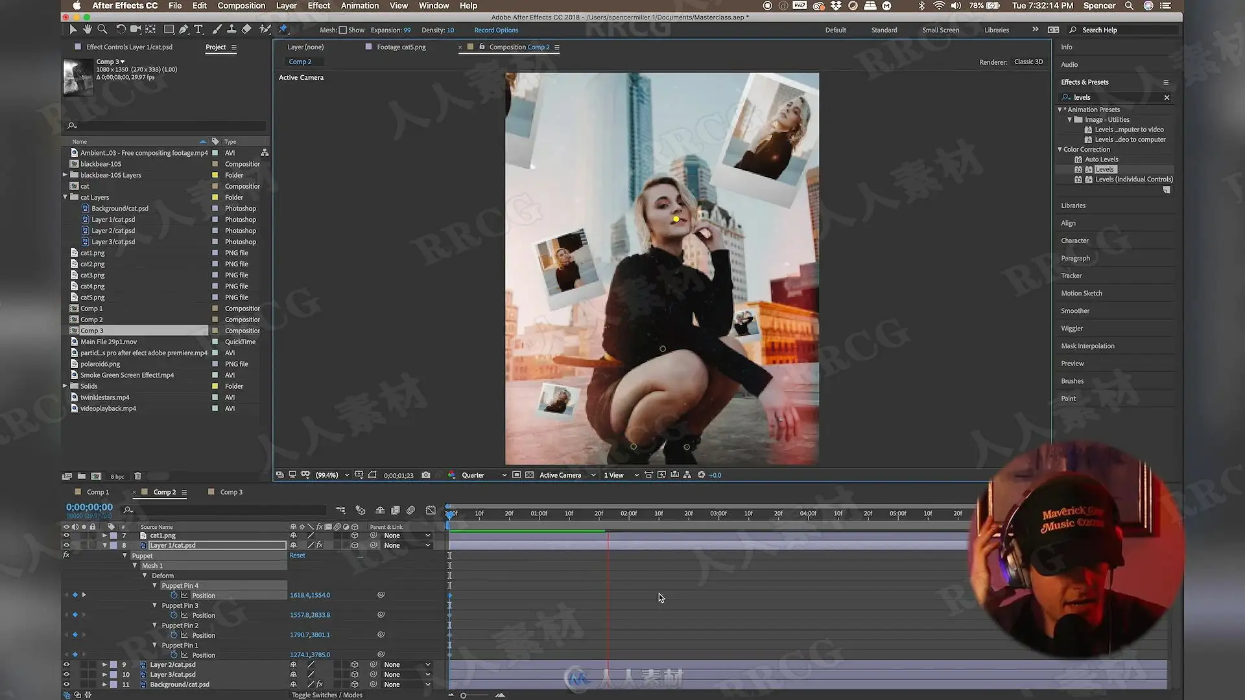1245x700 pixels.
Task: Switch to the Comp 1 timeline tab
Action: click(x=98, y=492)
